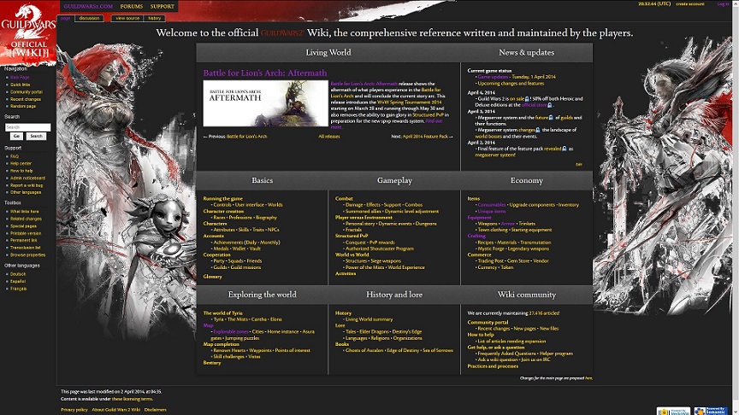Switch to the Français language wiki

(18, 289)
